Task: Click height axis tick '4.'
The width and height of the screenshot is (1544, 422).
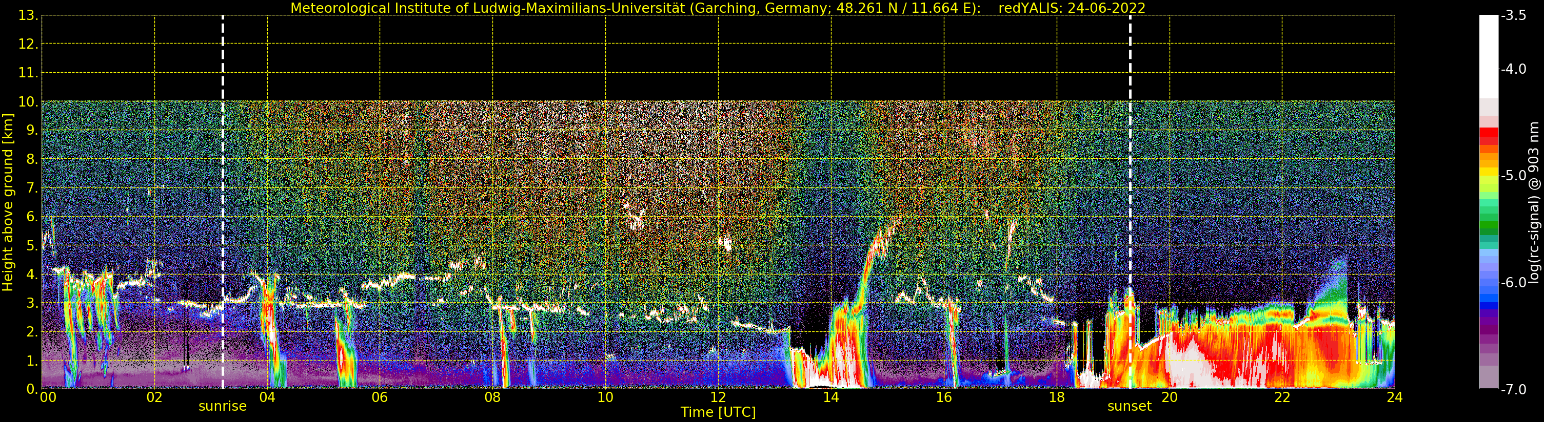Action: 32,274
